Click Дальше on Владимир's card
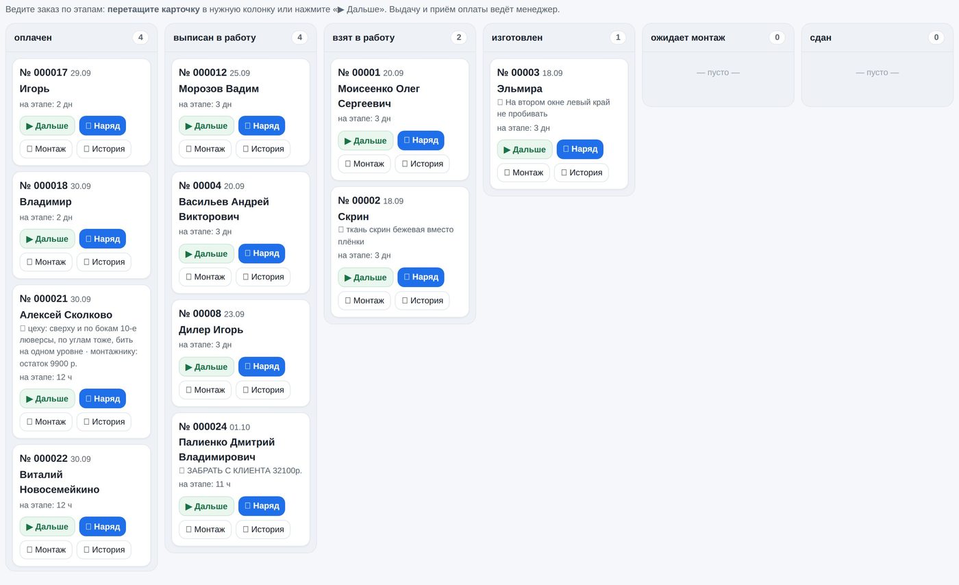Image resolution: width=959 pixels, height=585 pixels. pos(47,238)
